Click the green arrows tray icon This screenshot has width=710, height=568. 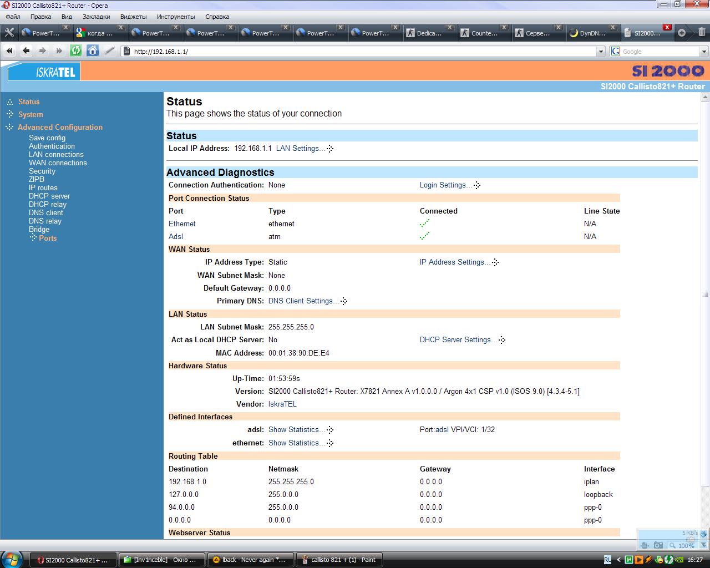(668, 560)
